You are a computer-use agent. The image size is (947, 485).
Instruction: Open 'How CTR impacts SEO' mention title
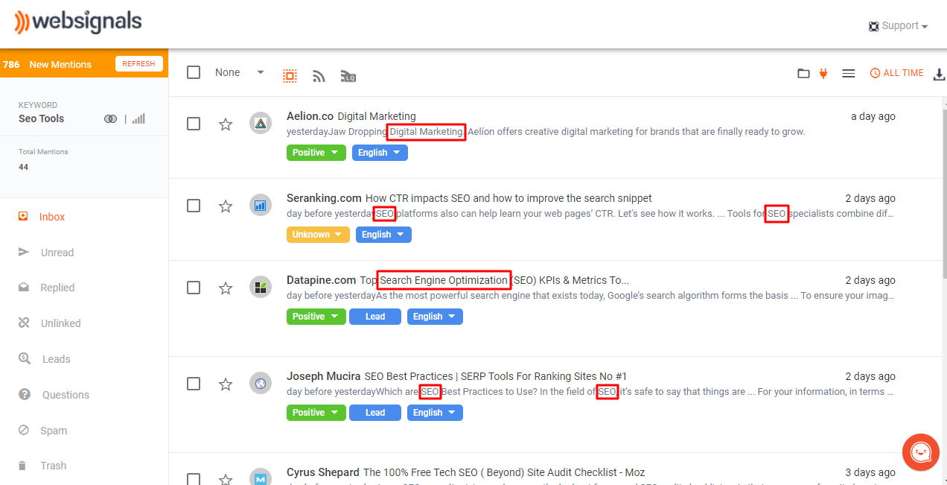pos(508,198)
